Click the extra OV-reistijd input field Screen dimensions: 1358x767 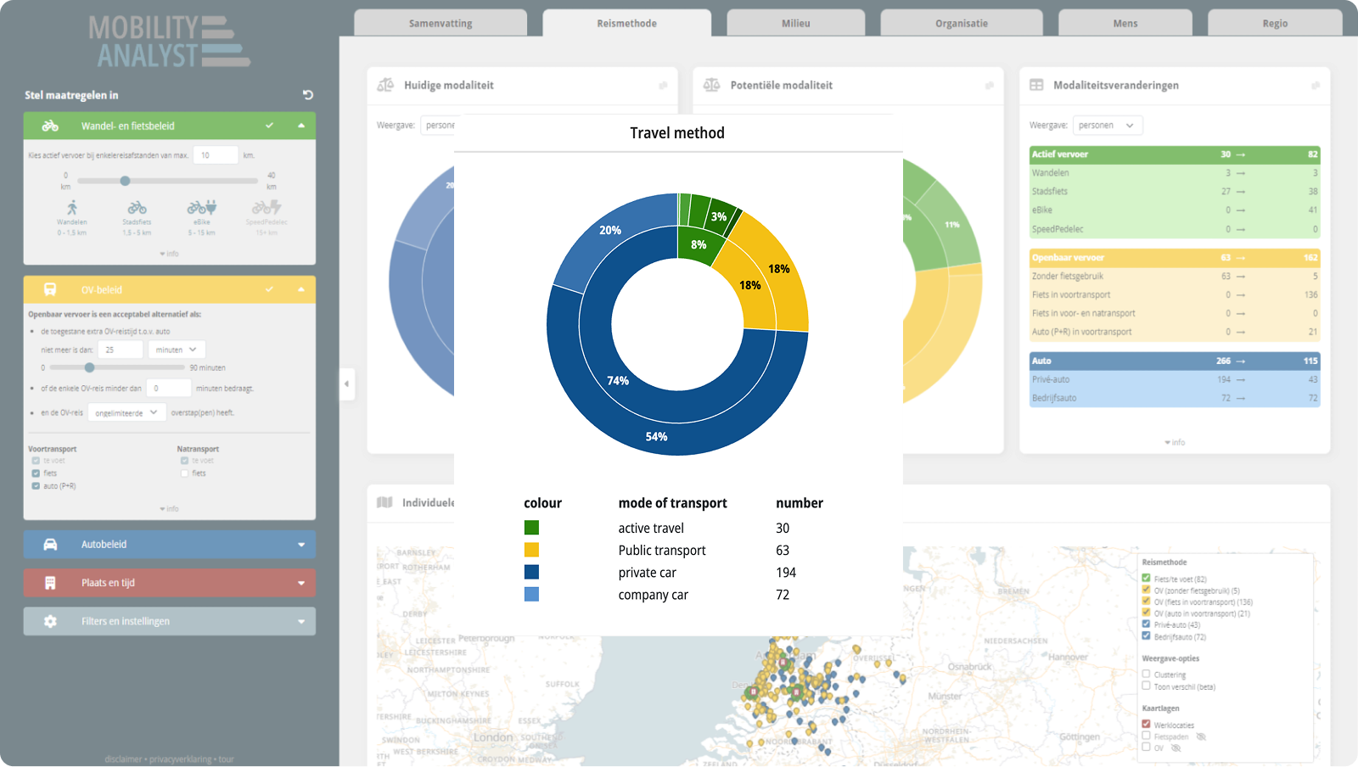click(x=119, y=350)
